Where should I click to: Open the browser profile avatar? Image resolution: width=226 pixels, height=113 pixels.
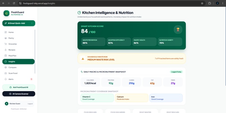217,3
